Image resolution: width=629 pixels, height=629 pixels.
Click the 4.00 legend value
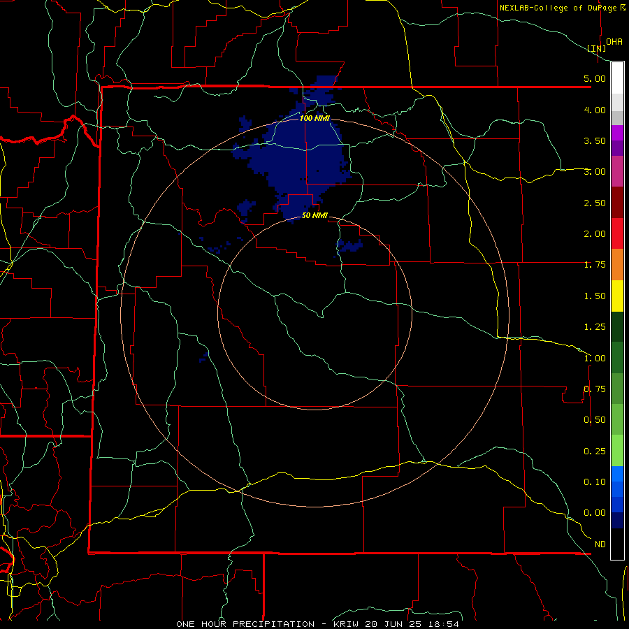click(x=595, y=110)
